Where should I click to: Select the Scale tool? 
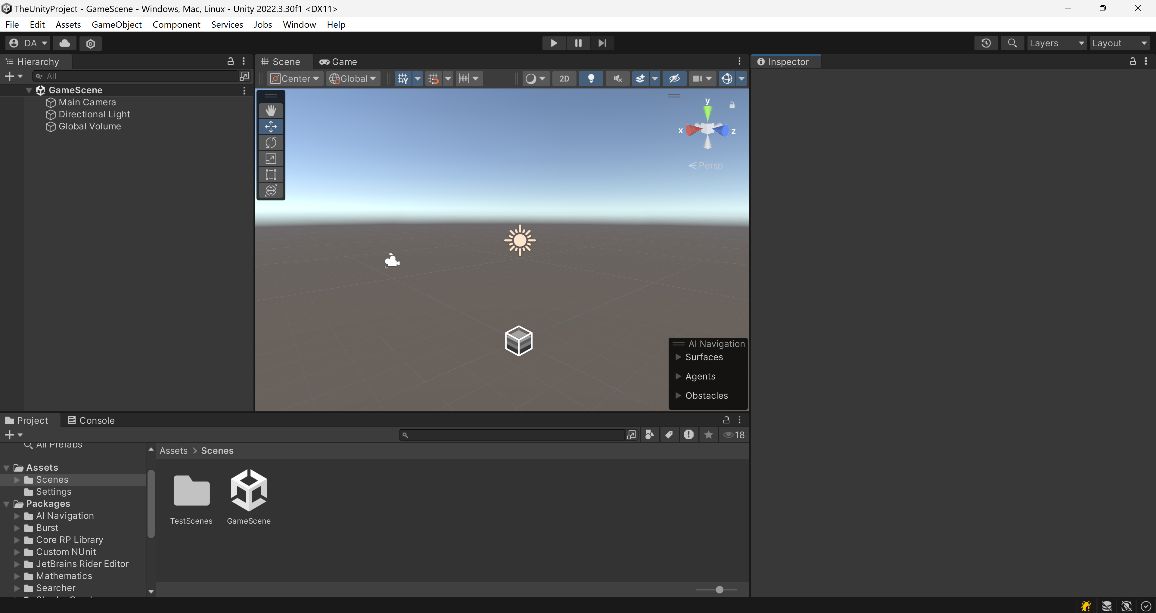[x=271, y=159]
